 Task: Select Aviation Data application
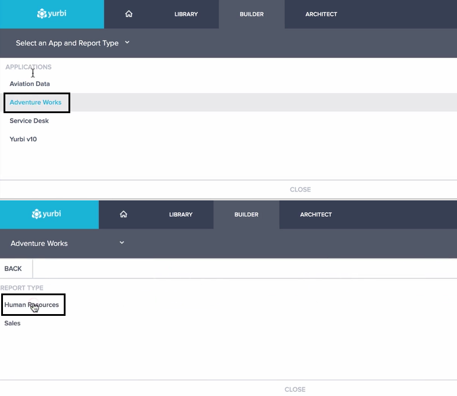30,84
